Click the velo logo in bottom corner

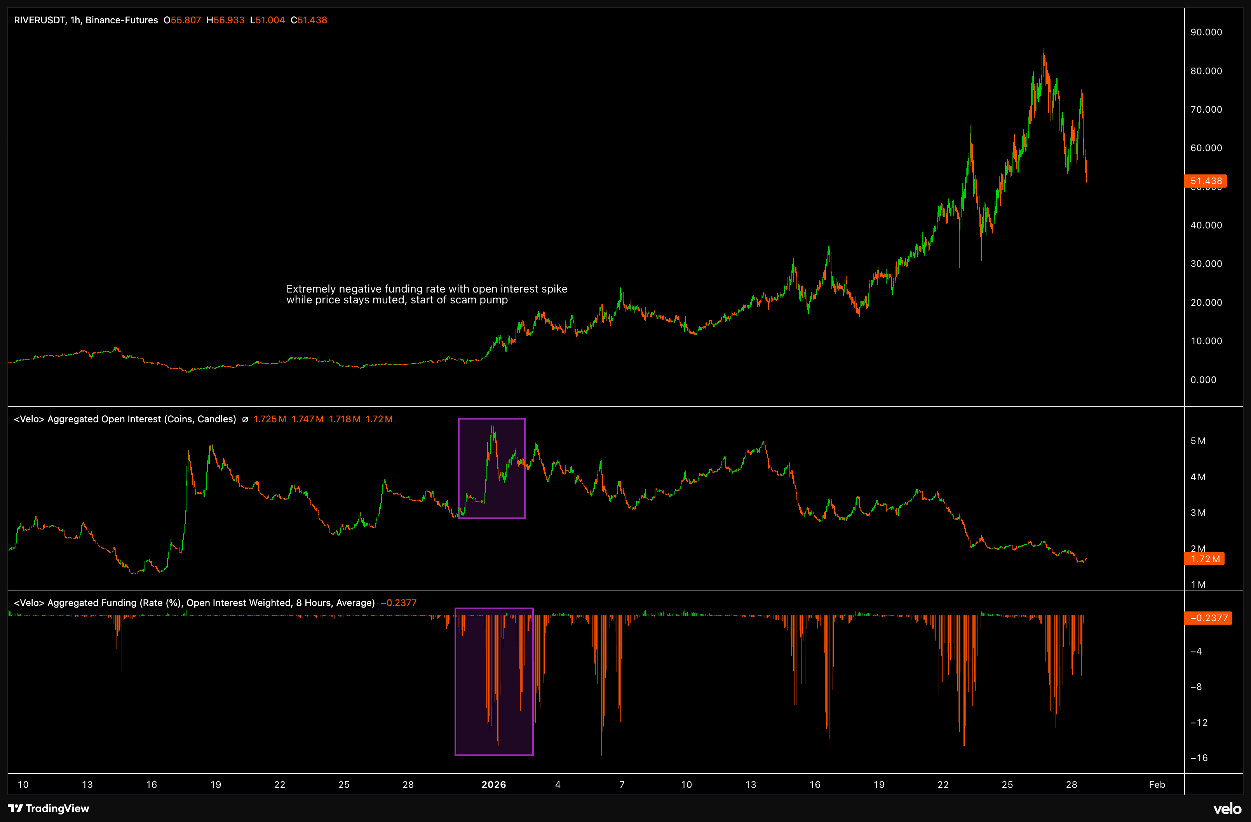1227,809
